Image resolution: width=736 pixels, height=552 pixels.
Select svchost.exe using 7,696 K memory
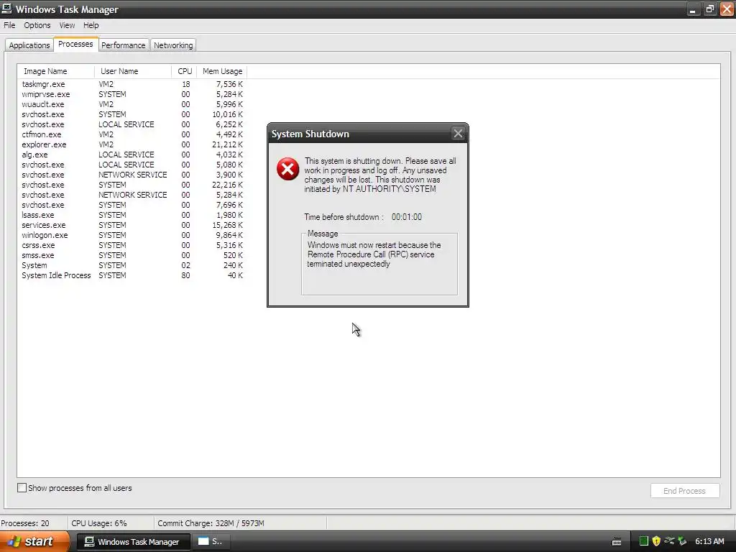click(x=132, y=205)
